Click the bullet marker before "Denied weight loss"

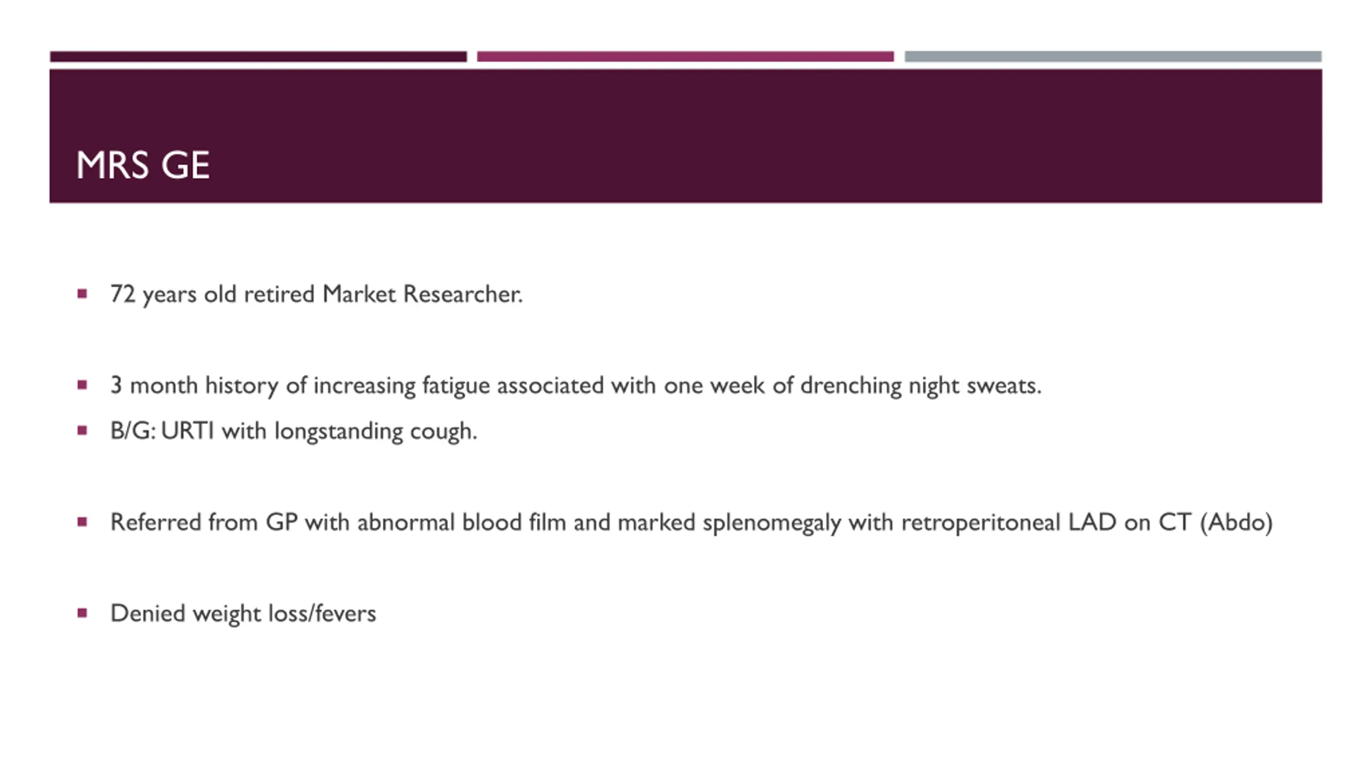click(x=82, y=613)
